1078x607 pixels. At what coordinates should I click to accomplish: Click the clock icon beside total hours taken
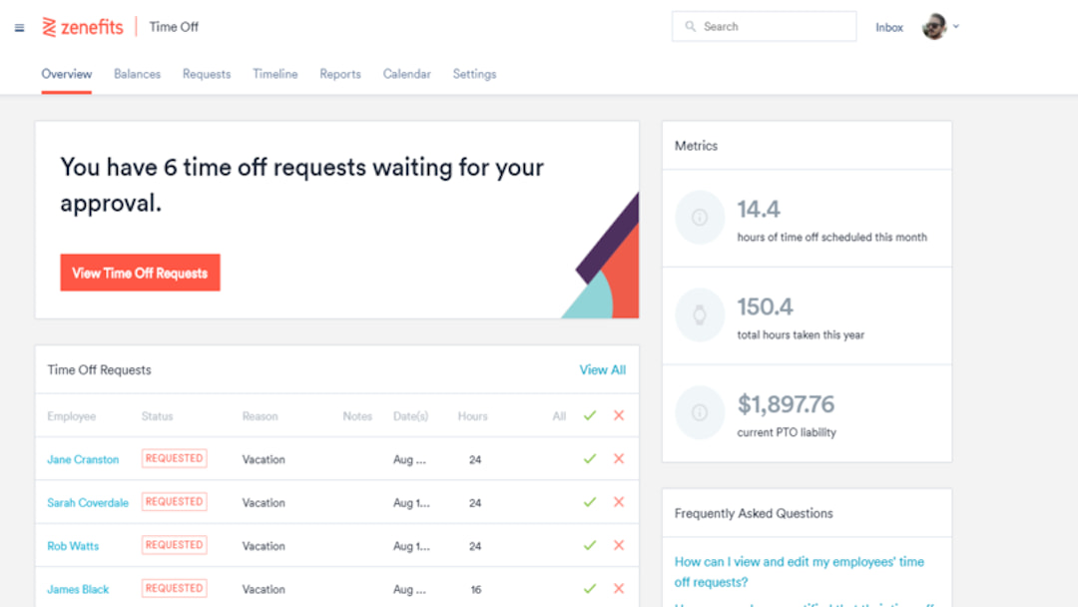point(700,315)
